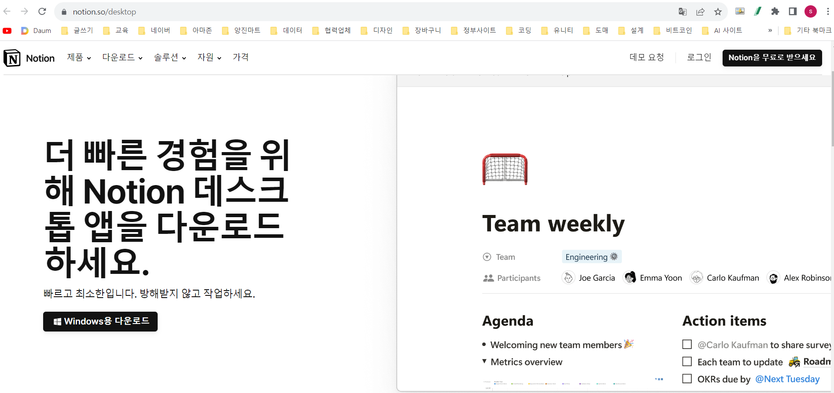This screenshot has width=834, height=393.
Task: Check the 'Each team to update' checkbox
Action: pos(687,361)
